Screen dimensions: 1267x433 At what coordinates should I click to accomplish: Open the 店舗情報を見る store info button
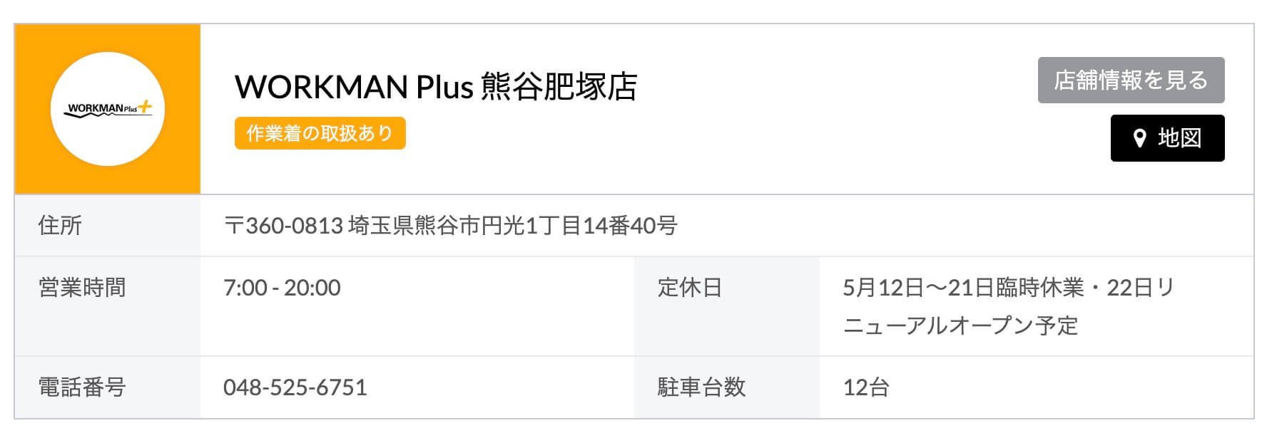(x=1131, y=80)
